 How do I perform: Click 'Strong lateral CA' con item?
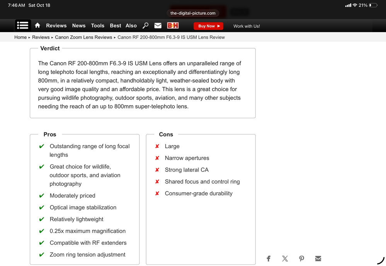coord(187,170)
